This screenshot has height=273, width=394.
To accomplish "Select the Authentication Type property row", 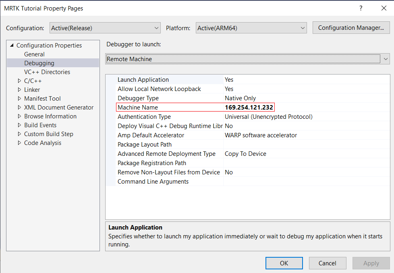I will (x=169, y=116).
